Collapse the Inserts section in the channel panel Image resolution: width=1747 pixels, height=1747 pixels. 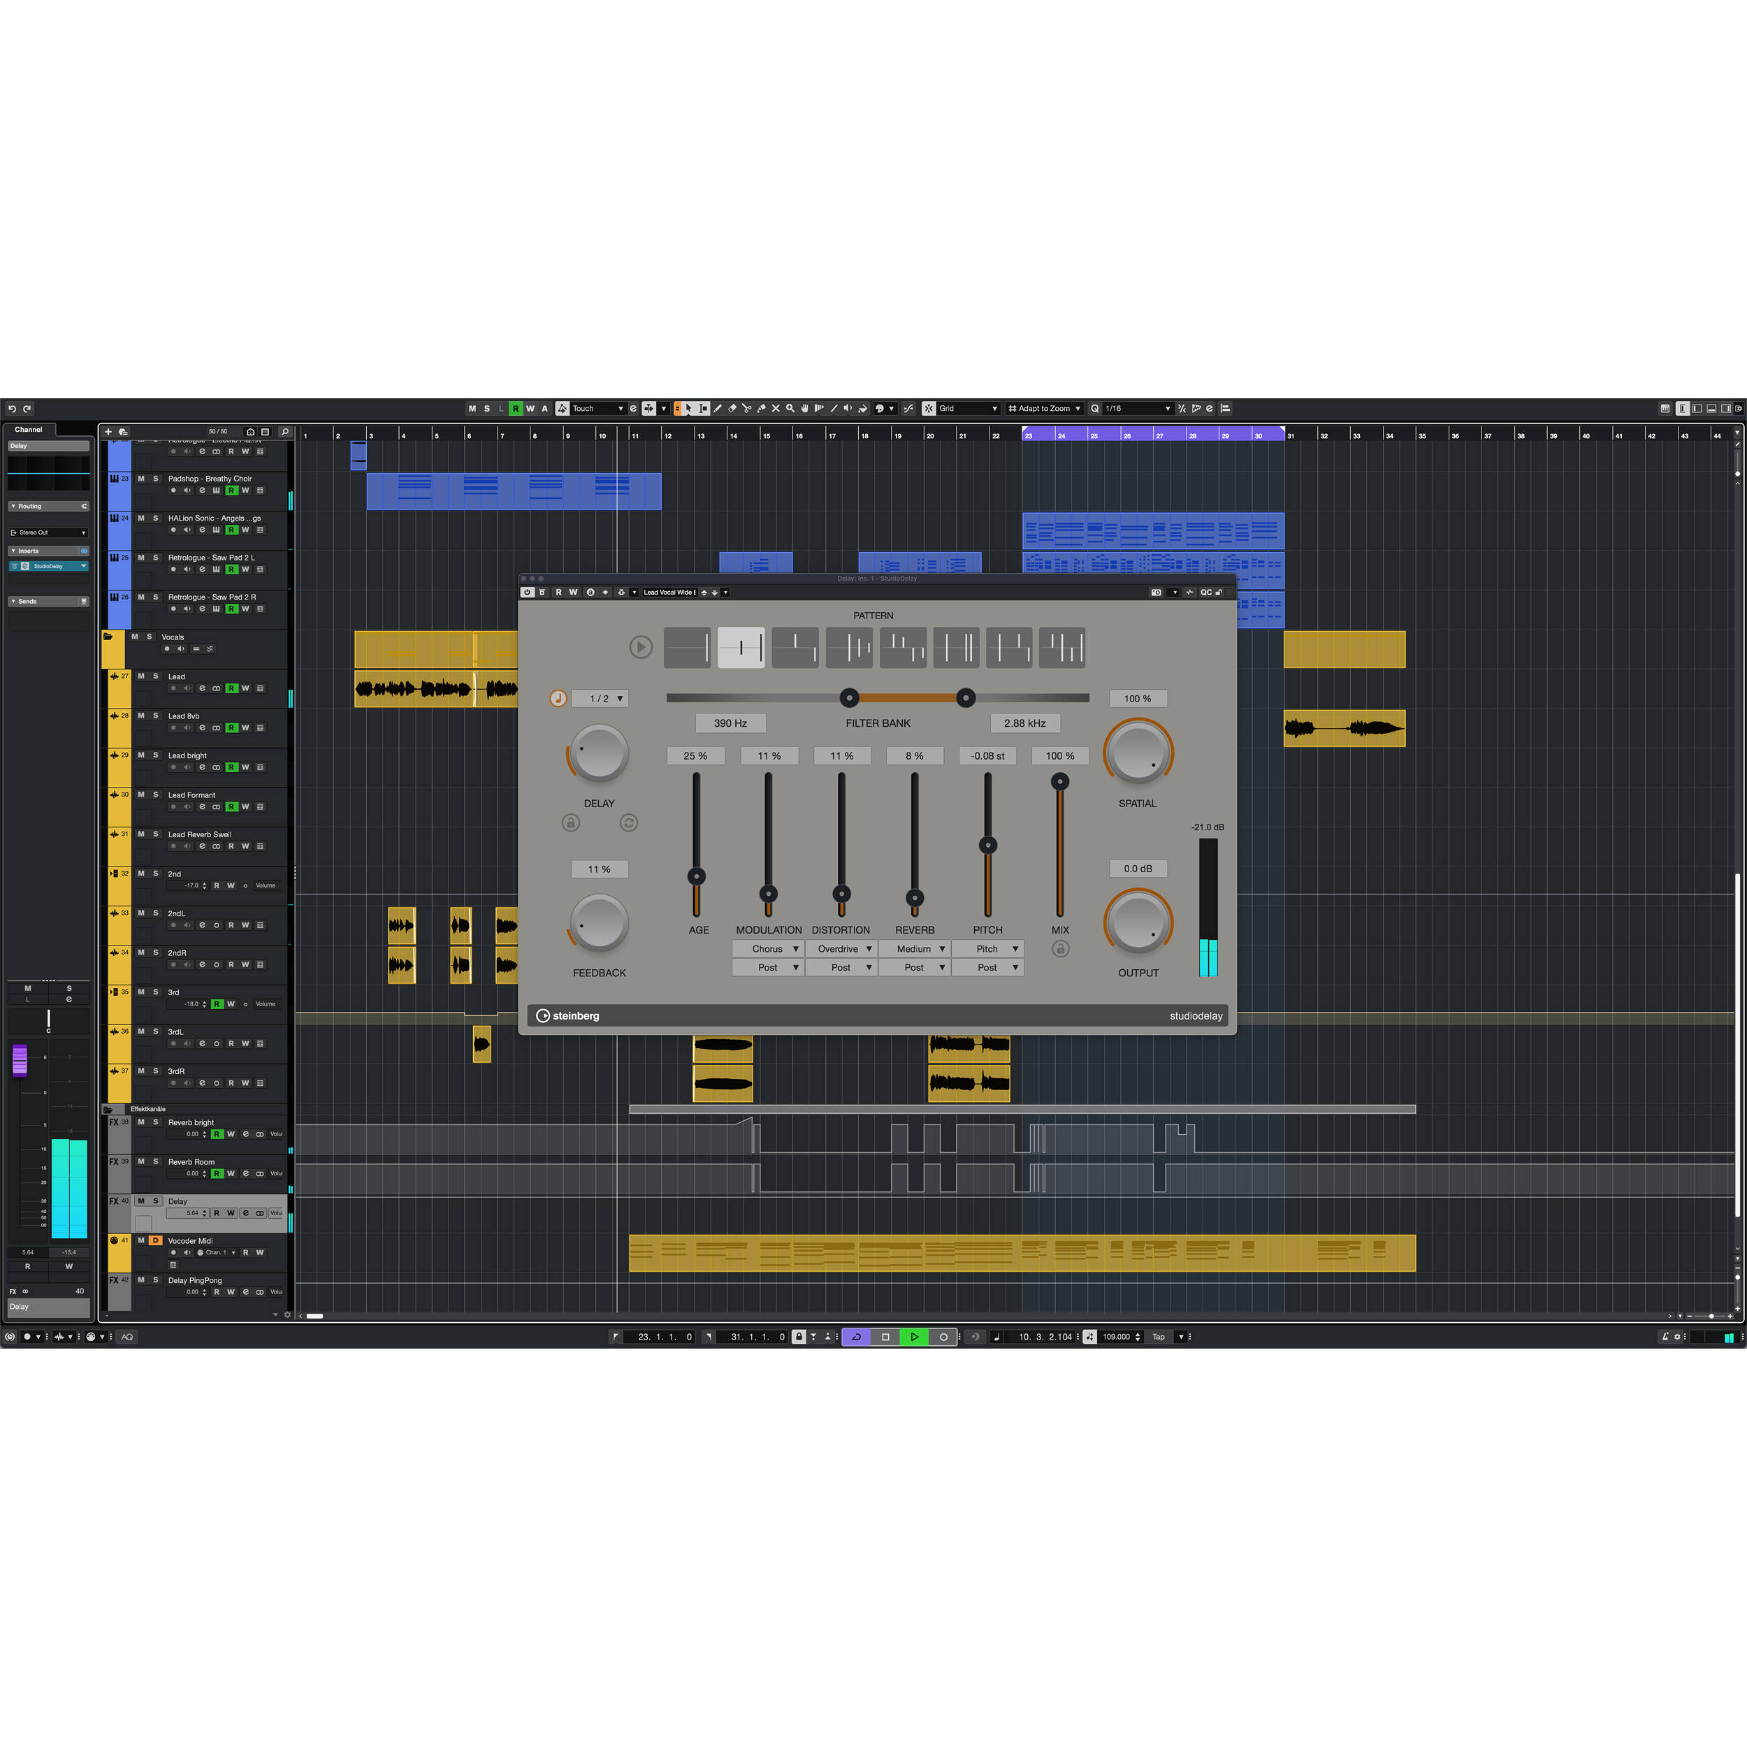pos(15,551)
